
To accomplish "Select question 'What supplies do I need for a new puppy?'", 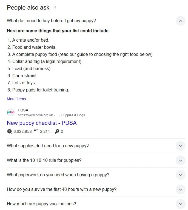I will point(48,146).
